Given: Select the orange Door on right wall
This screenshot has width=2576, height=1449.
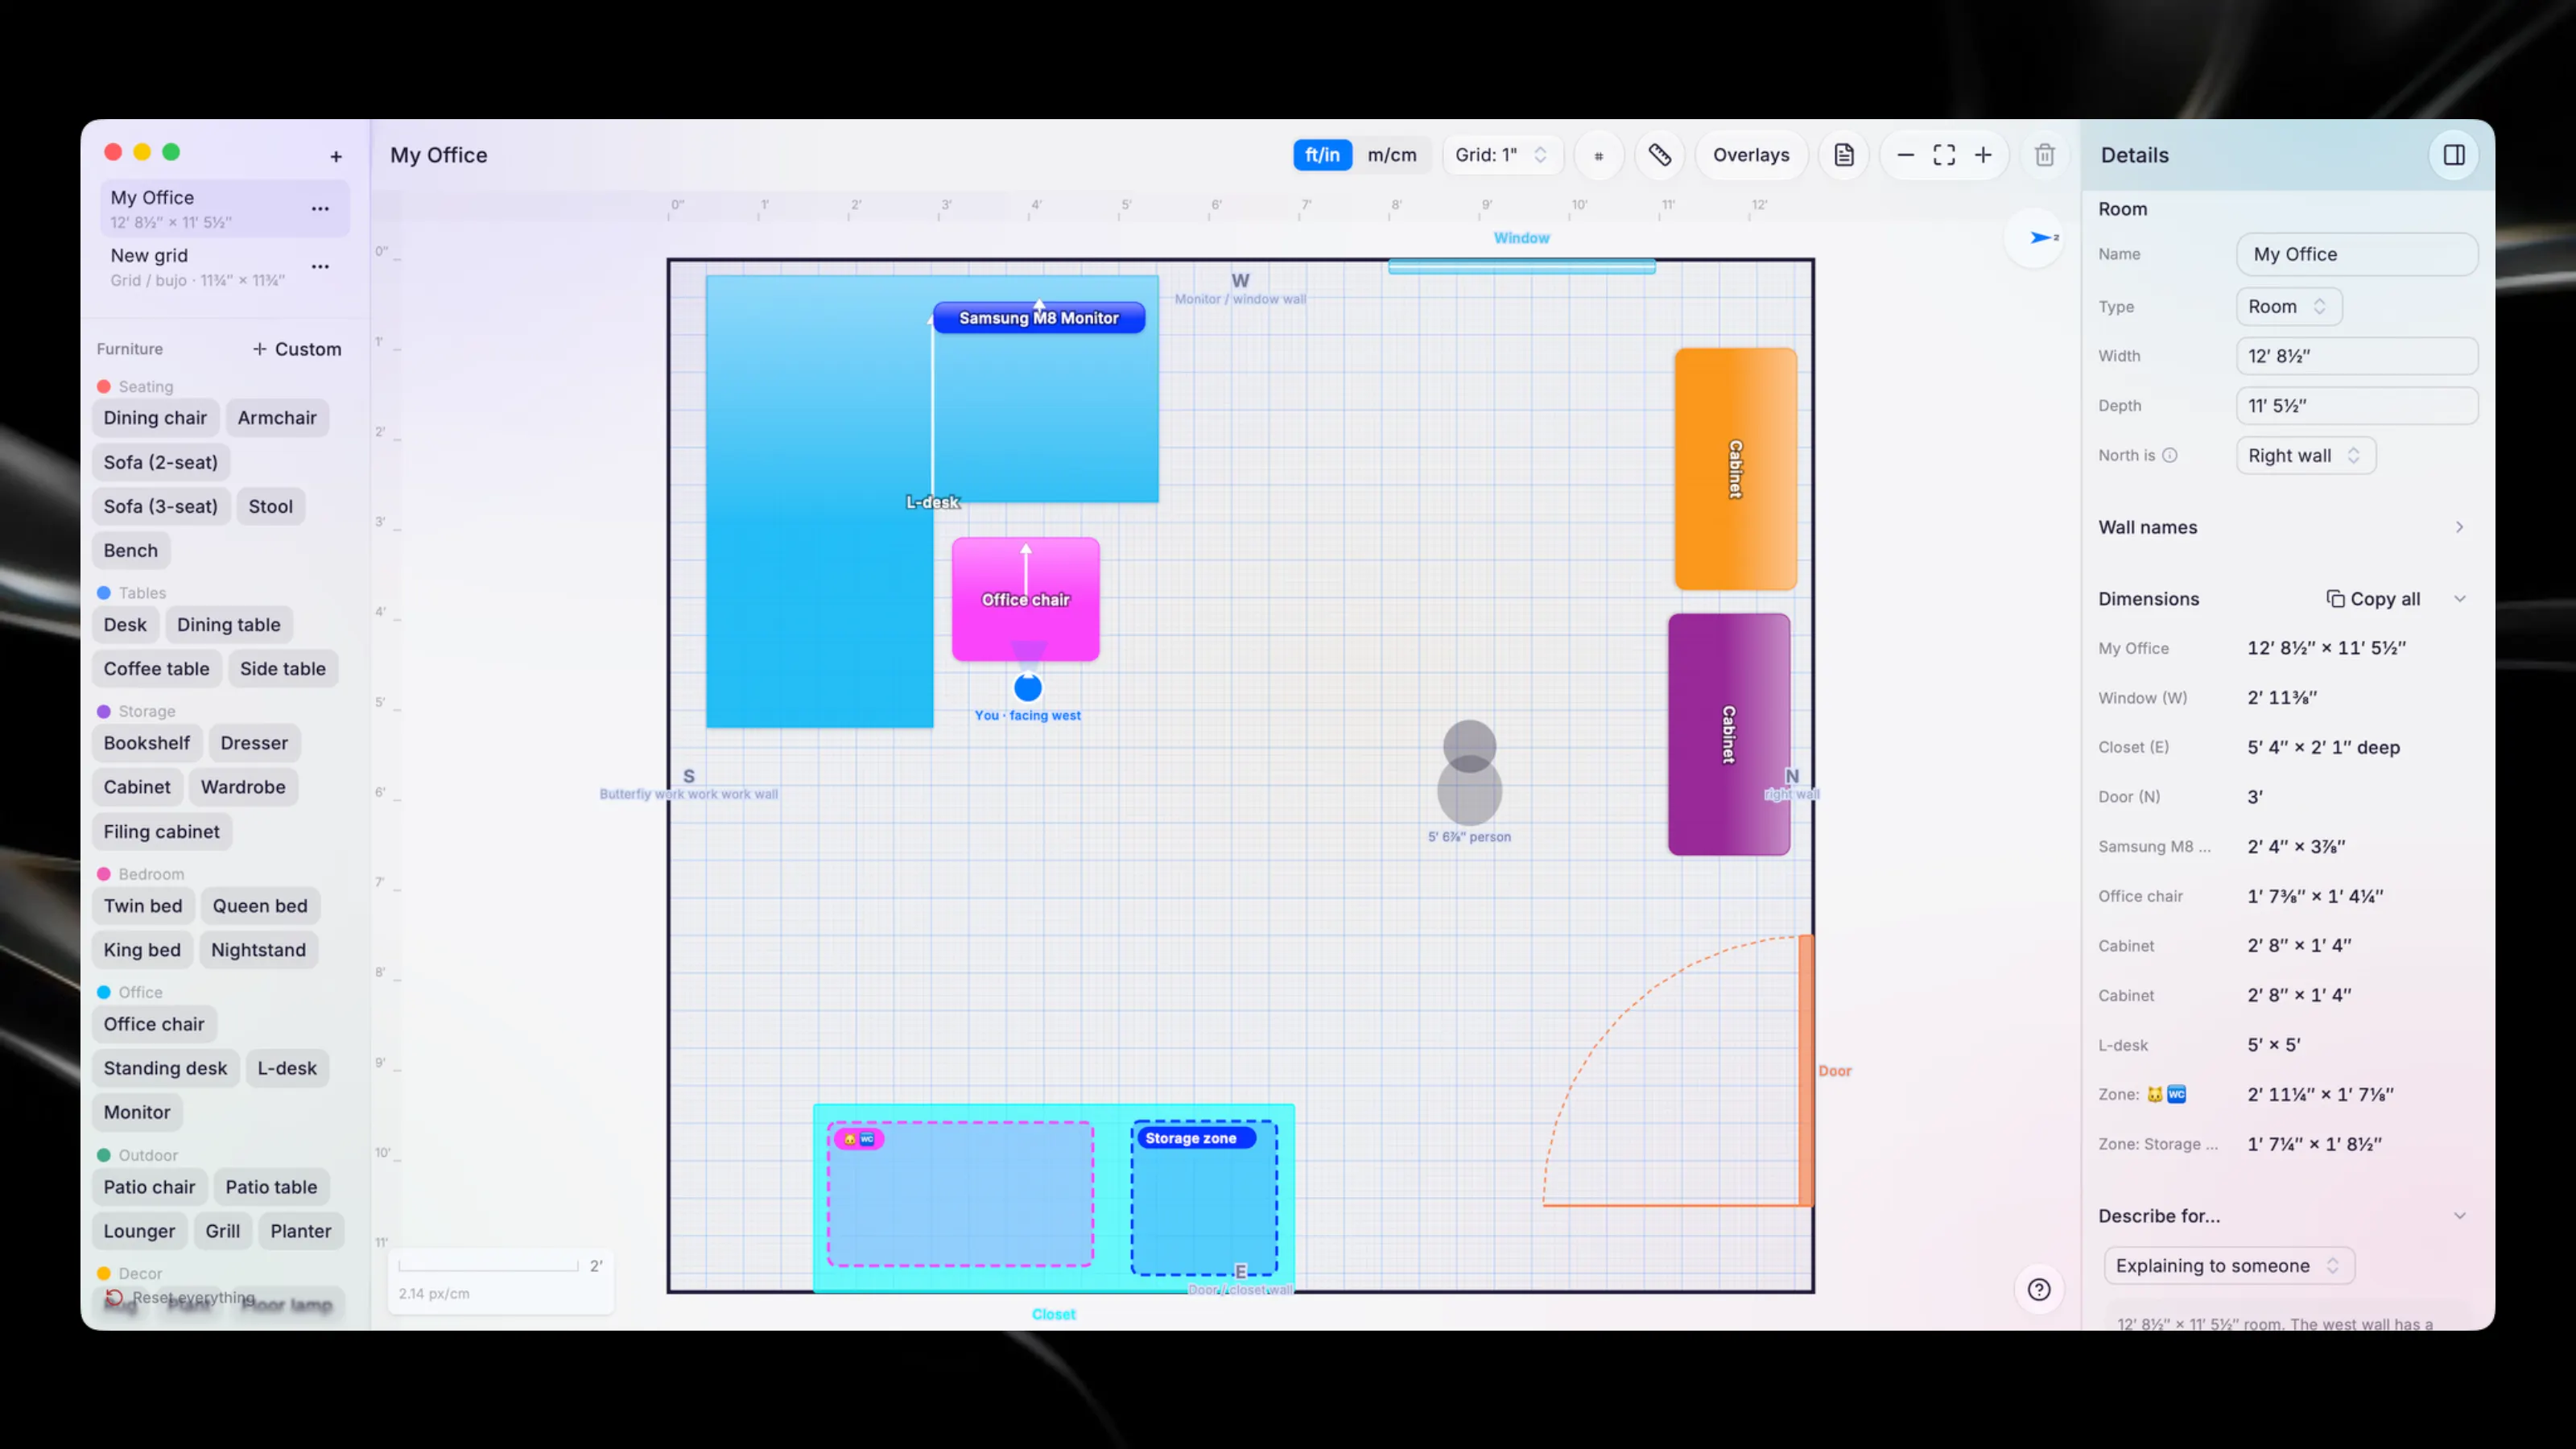Looking at the screenshot, I should (x=1806, y=1070).
